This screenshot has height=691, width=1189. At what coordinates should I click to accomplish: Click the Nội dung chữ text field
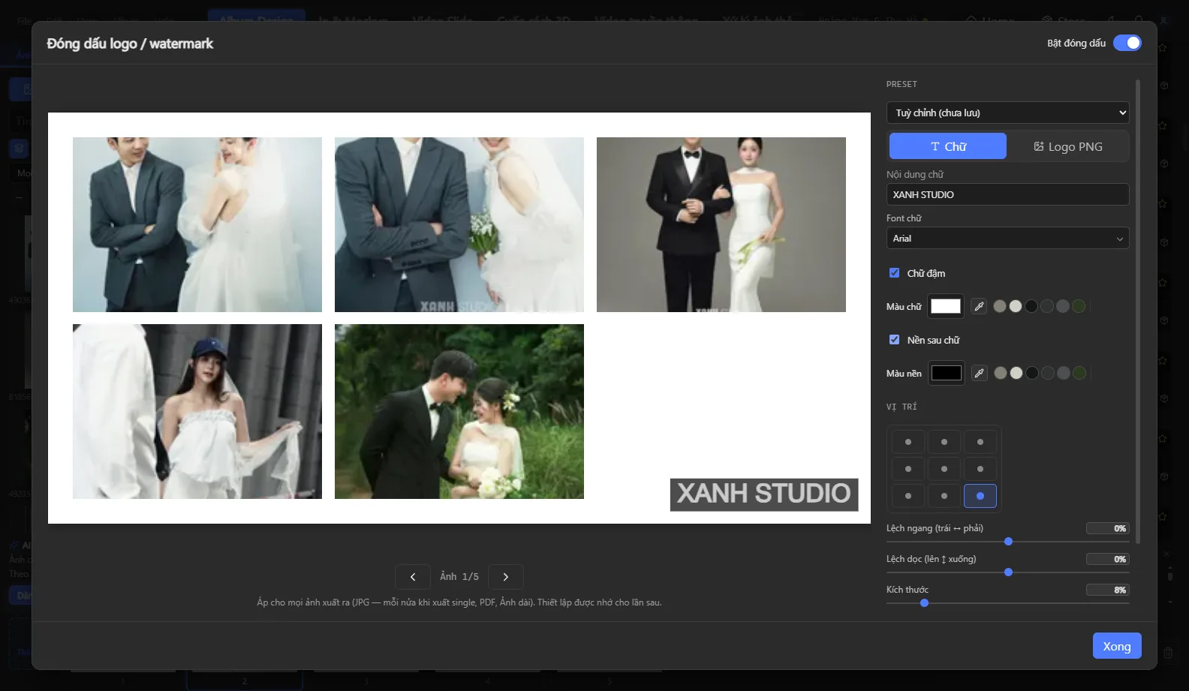1007,194
